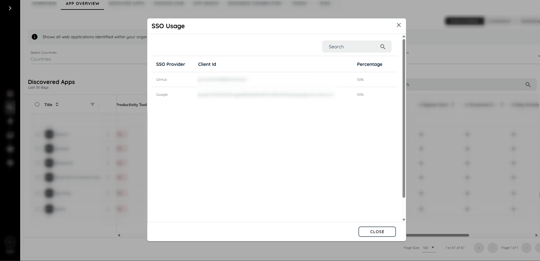Sort the table by the Title column

[57, 104]
